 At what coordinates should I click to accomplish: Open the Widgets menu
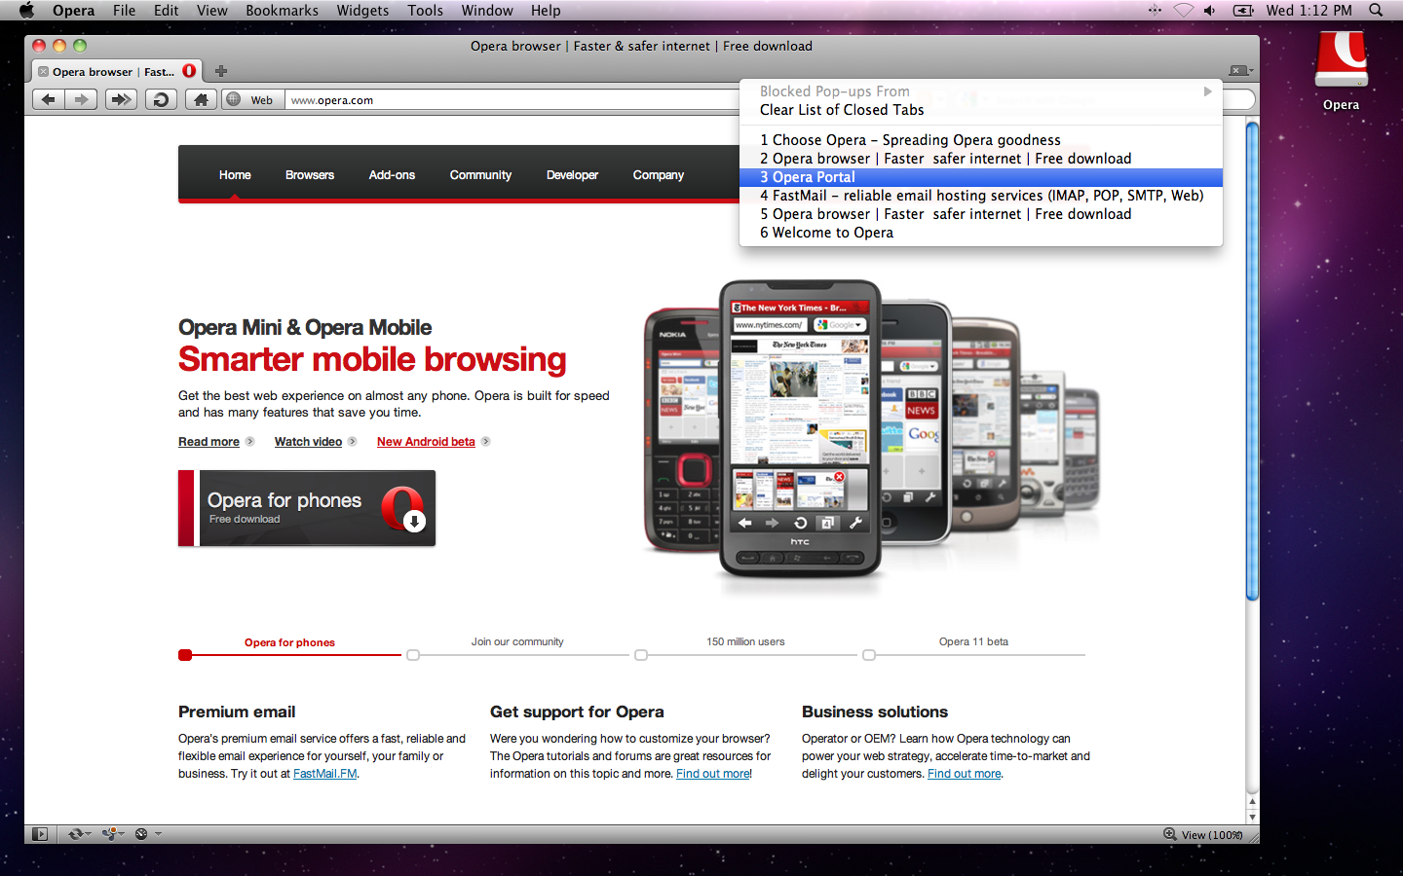[362, 11]
